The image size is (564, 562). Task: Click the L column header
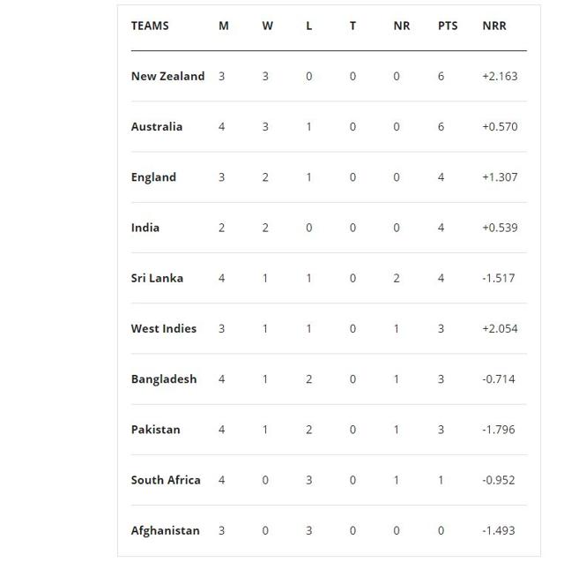coord(309,26)
